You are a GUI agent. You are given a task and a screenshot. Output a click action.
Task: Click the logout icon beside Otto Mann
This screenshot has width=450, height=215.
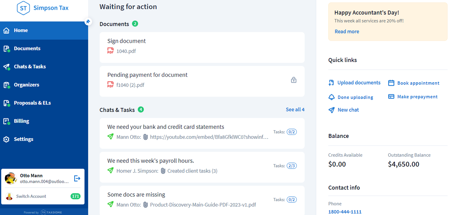coord(77,178)
